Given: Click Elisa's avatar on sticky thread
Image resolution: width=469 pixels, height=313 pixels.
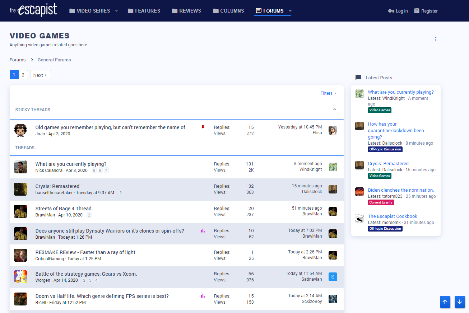Looking at the screenshot, I should coord(333,130).
